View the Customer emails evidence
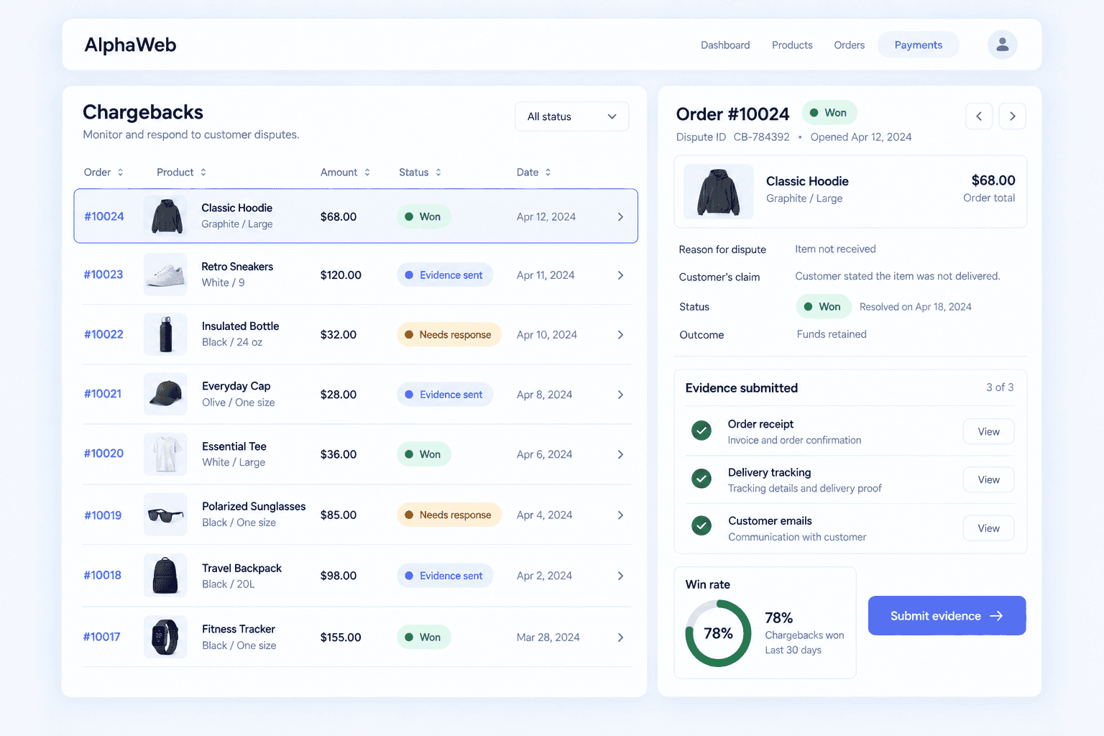Image resolution: width=1104 pixels, height=736 pixels. click(x=988, y=528)
